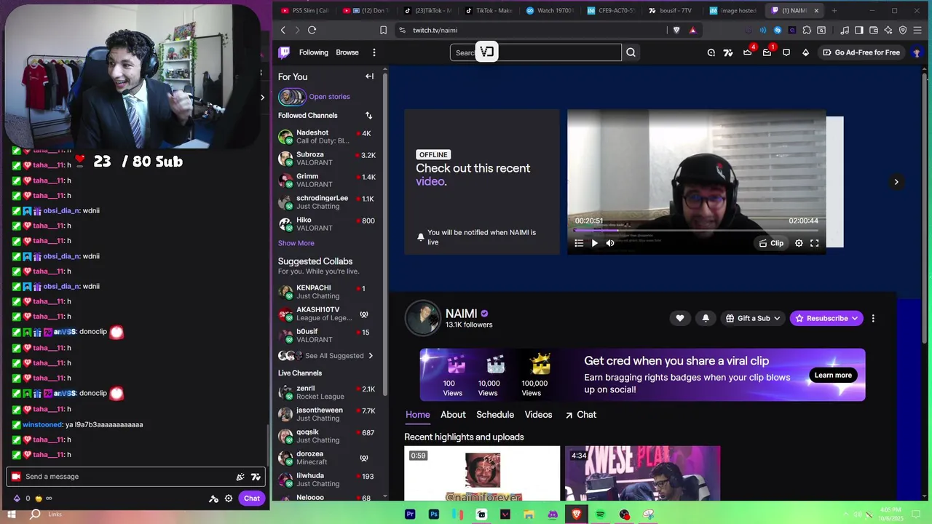The image size is (932, 524).
Task: Expand the Gift a Sub dropdown
Action: click(753, 318)
